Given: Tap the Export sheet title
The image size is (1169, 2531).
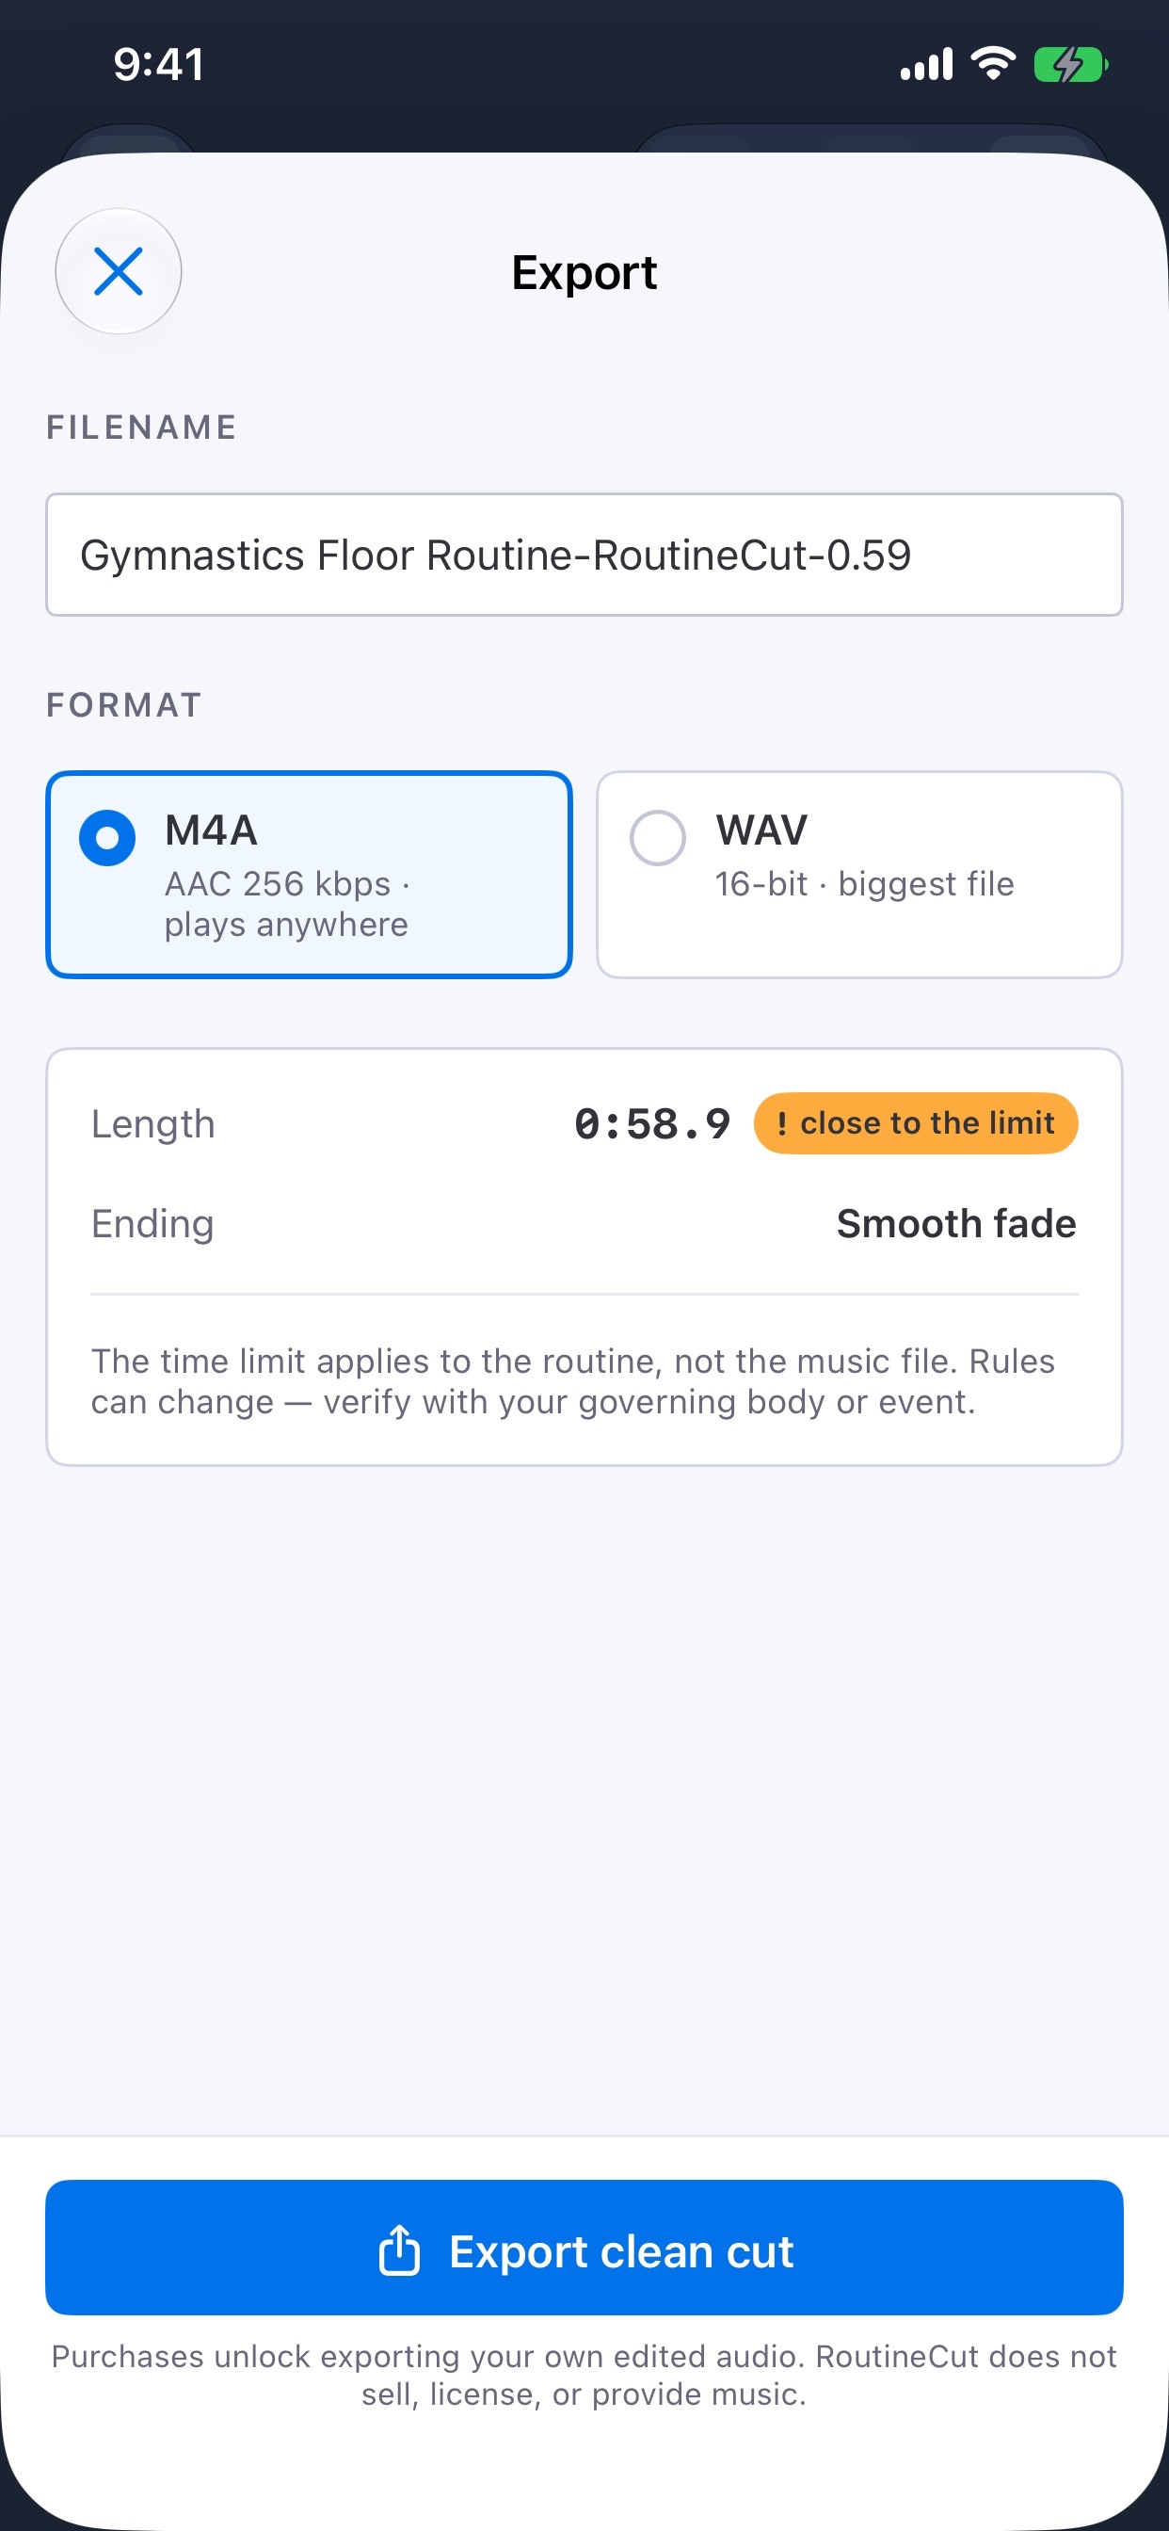Looking at the screenshot, I should (584, 272).
